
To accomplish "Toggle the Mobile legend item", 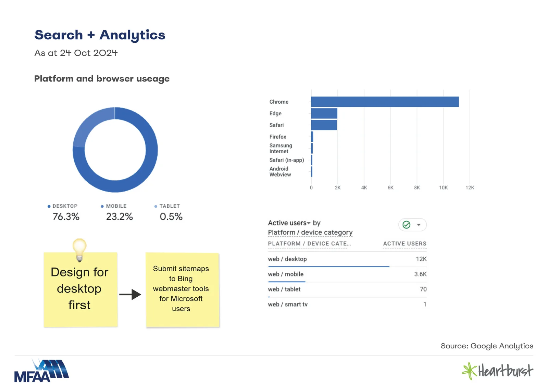I will pos(114,206).
